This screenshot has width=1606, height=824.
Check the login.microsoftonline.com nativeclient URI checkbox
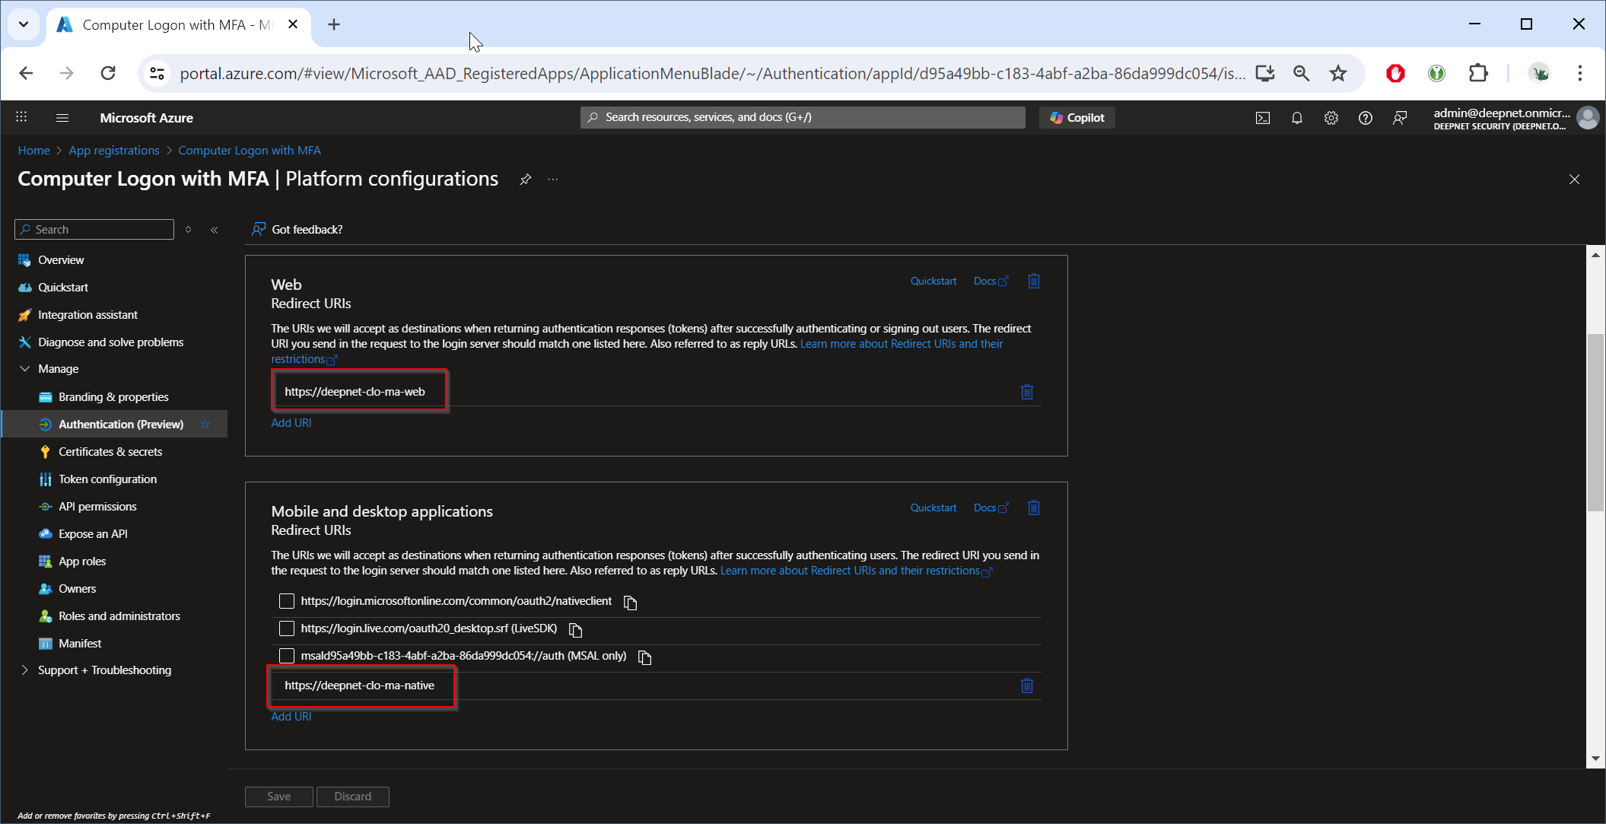pos(287,601)
